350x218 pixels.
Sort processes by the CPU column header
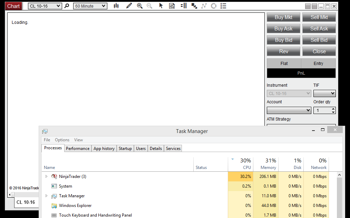point(241,164)
